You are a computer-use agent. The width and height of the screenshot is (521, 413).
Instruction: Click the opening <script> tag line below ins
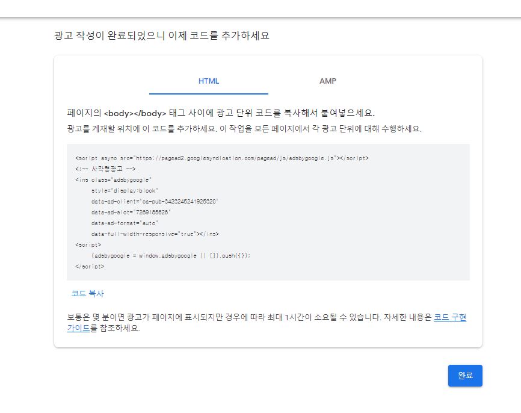[88, 245]
